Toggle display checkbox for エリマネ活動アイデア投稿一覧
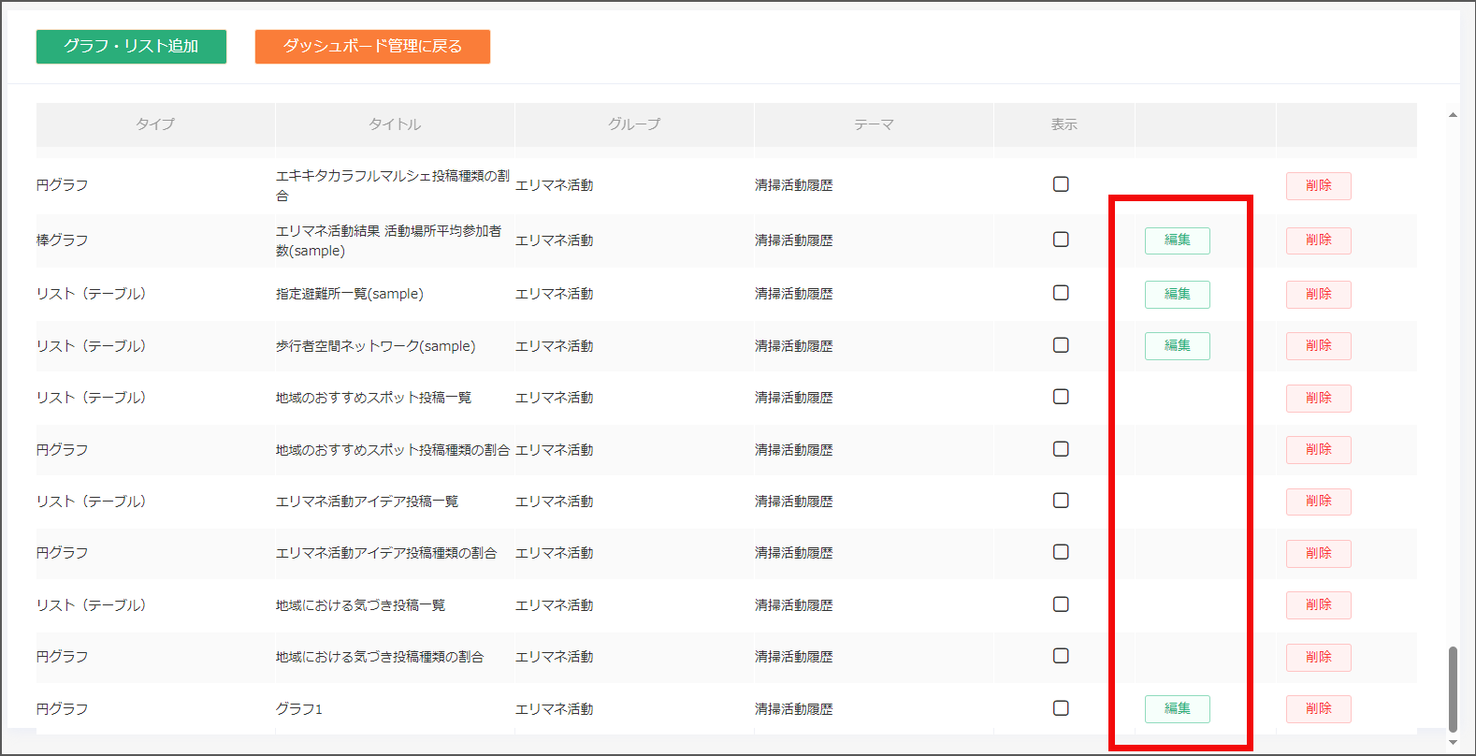Image resolution: width=1476 pixels, height=756 pixels. pos(1061,501)
